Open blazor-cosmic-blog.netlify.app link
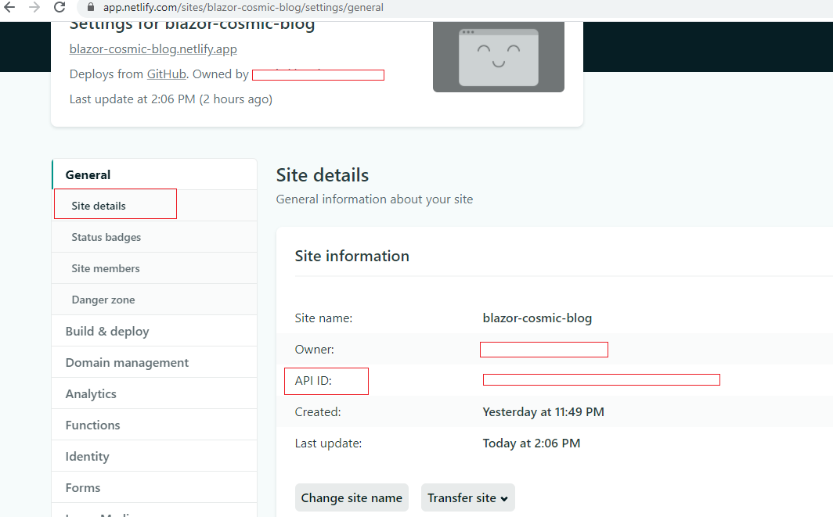This screenshot has width=833, height=517. [153, 48]
